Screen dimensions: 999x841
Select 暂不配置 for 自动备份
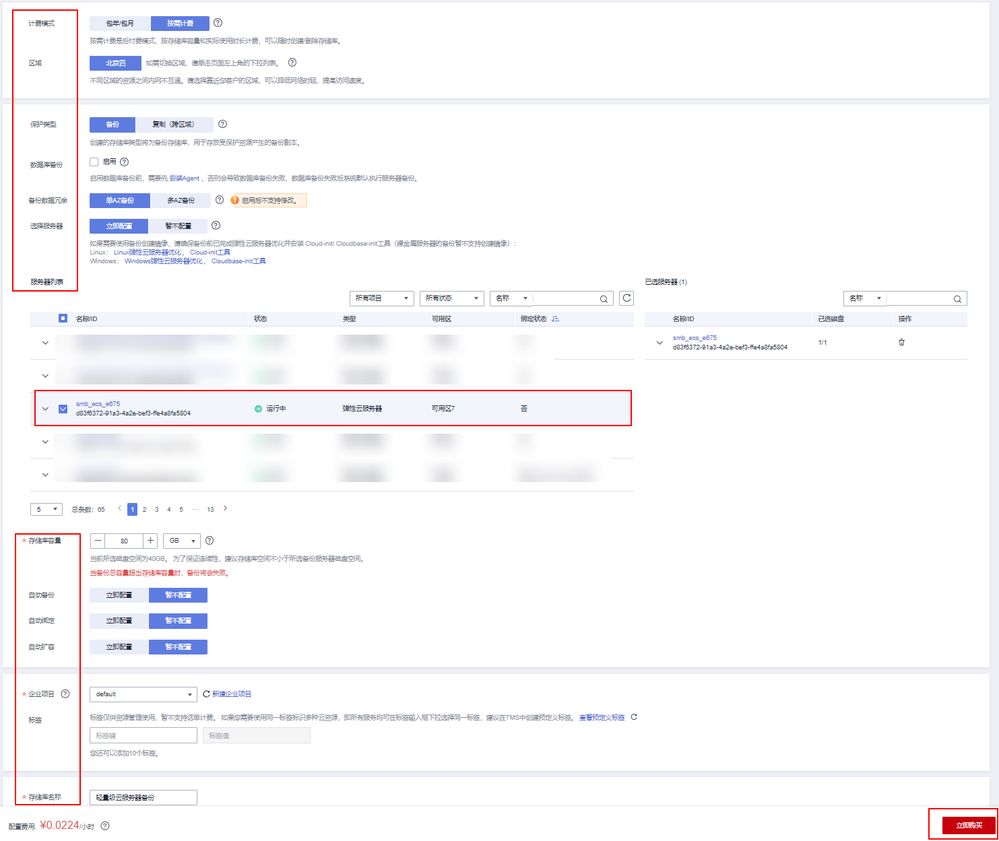[x=178, y=595]
